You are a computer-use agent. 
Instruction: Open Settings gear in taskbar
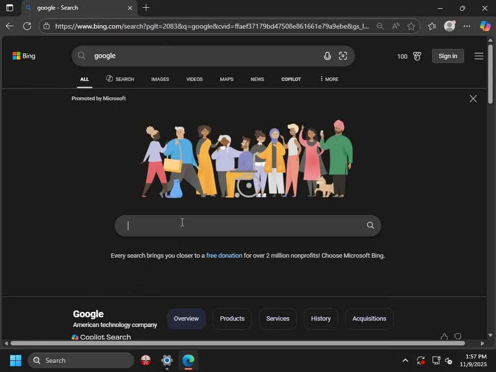167,360
